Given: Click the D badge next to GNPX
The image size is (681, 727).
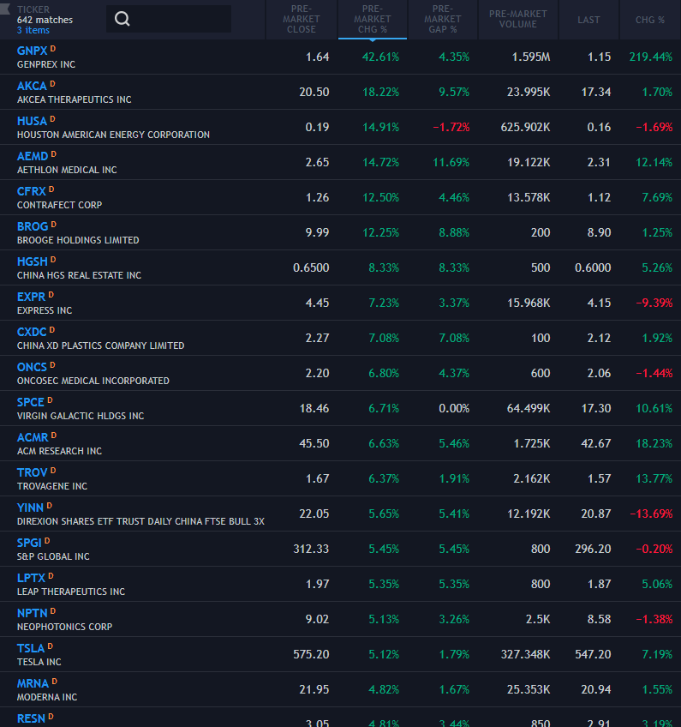Looking at the screenshot, I should 53,49.
